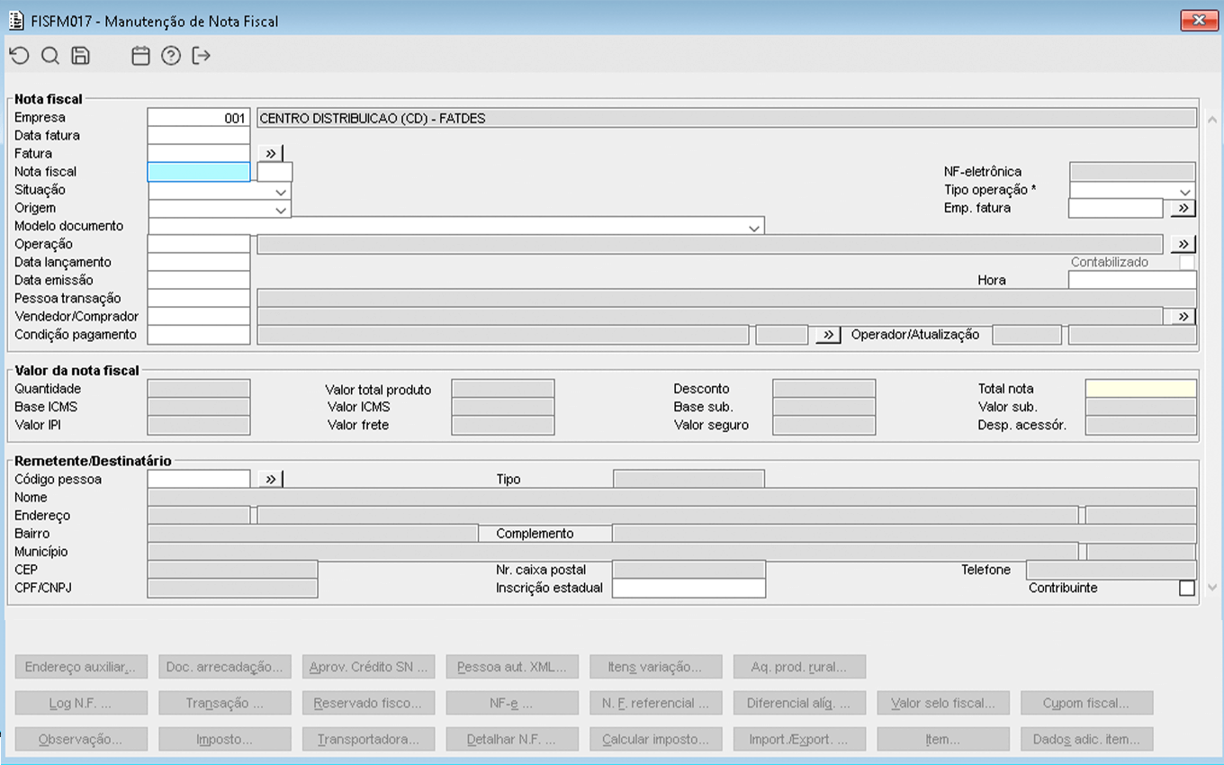Click the scroll up arrow on right scrollbar
Image resolution: width=1224 pixels, height=765 pixels.
point(1211,119)
